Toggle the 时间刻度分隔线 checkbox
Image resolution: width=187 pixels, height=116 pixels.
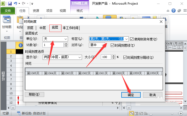tap(125, 57)
